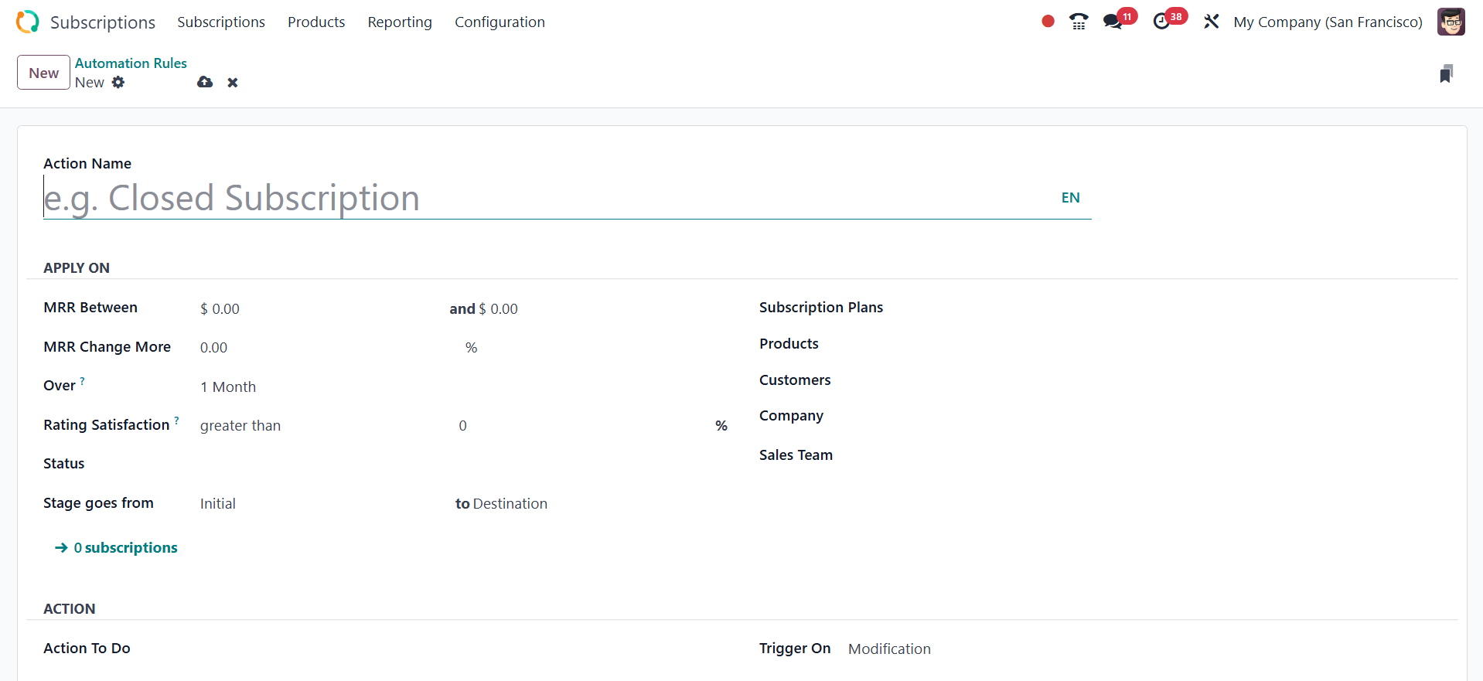Open the gear actions menu beside New
The image size is (1483, 681).
coord(118,82)
